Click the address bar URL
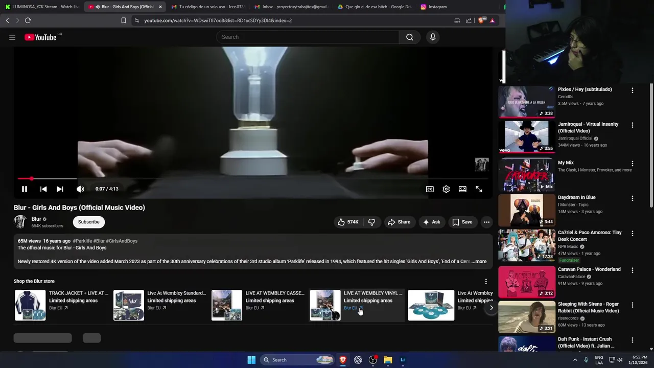Screen dimensions: 654x368 click(x=218, y=20)
